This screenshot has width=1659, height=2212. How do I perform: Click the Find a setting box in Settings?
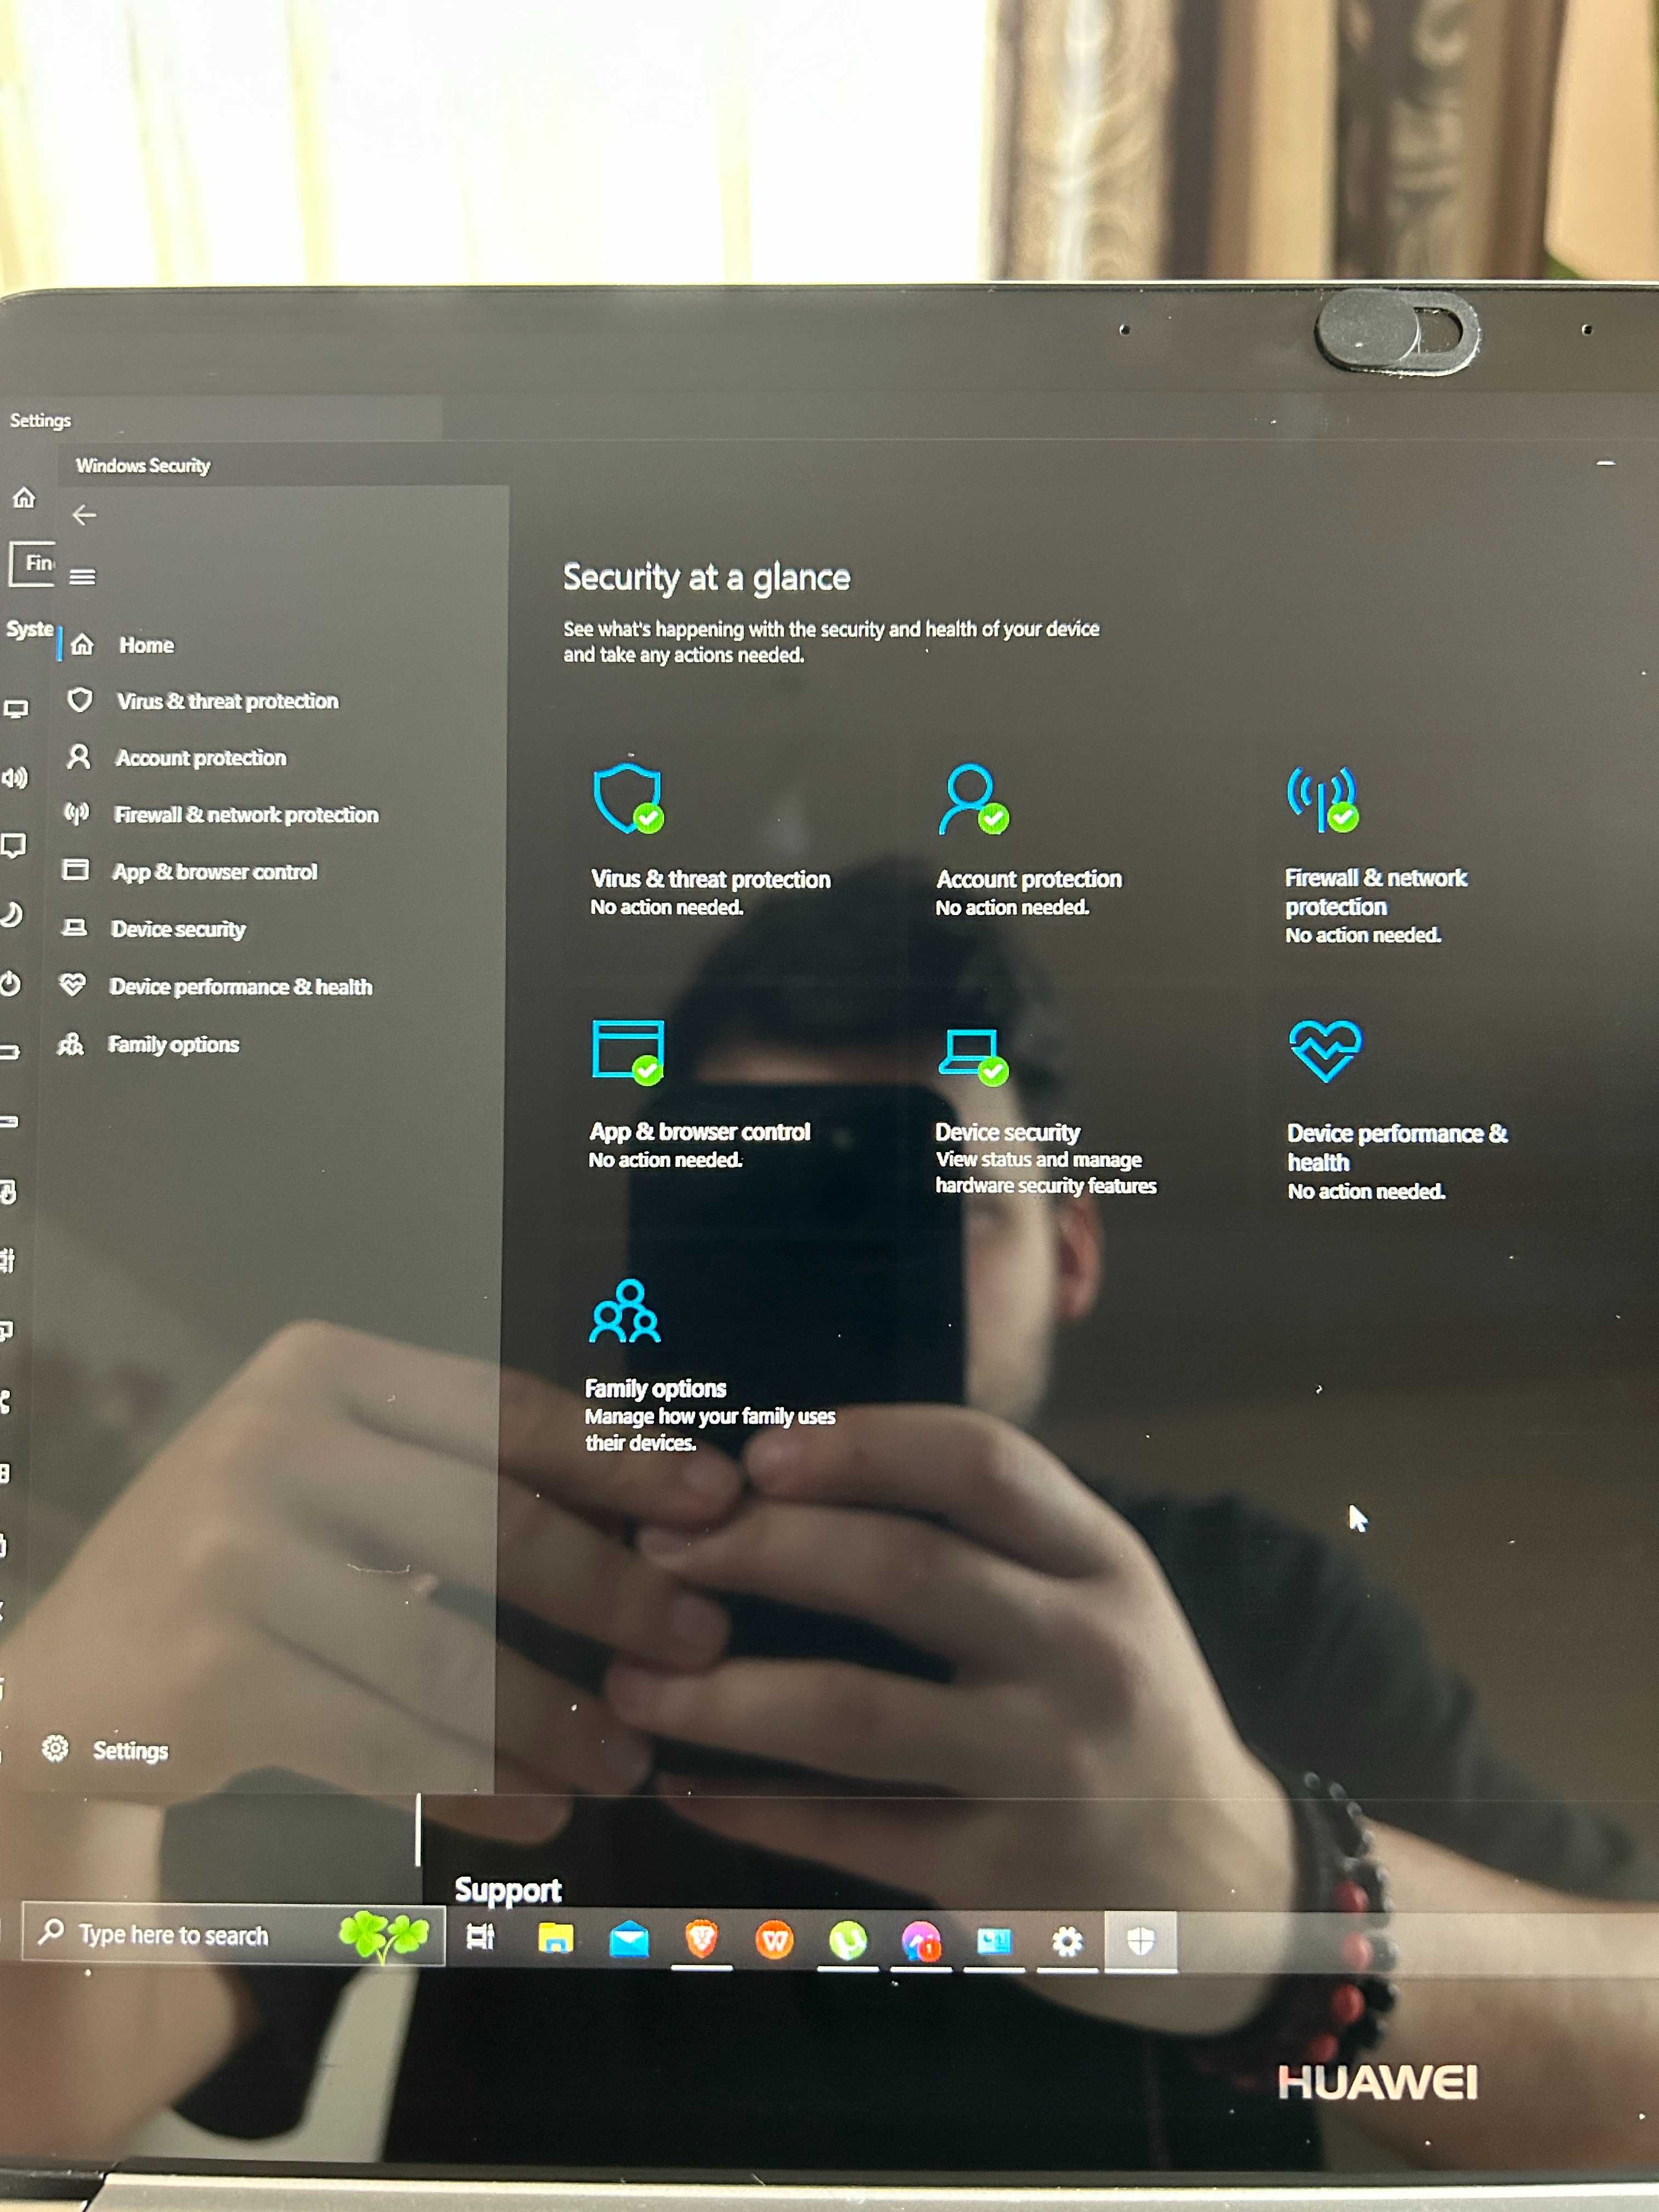(32, 564)
